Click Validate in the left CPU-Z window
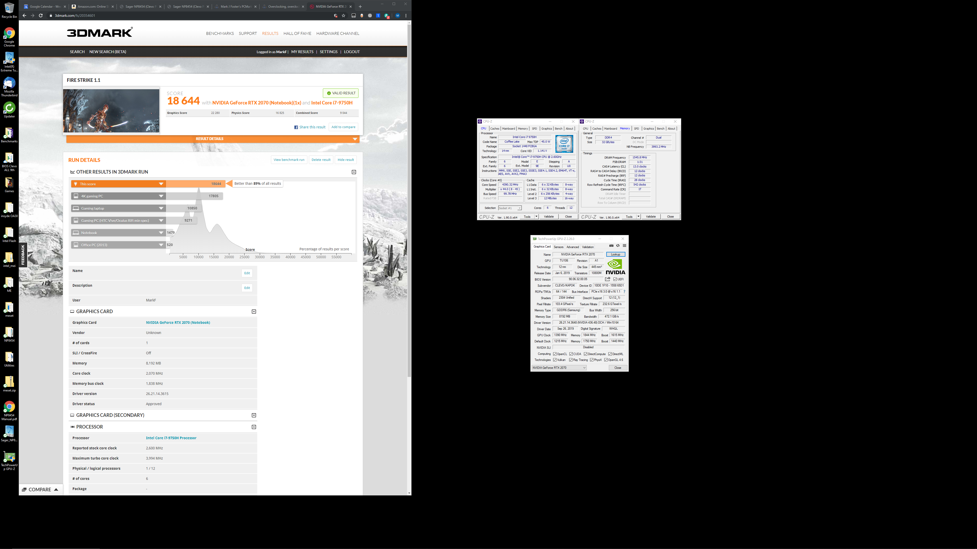This screenshot has height=549, width=977. (x=549, y=216)
